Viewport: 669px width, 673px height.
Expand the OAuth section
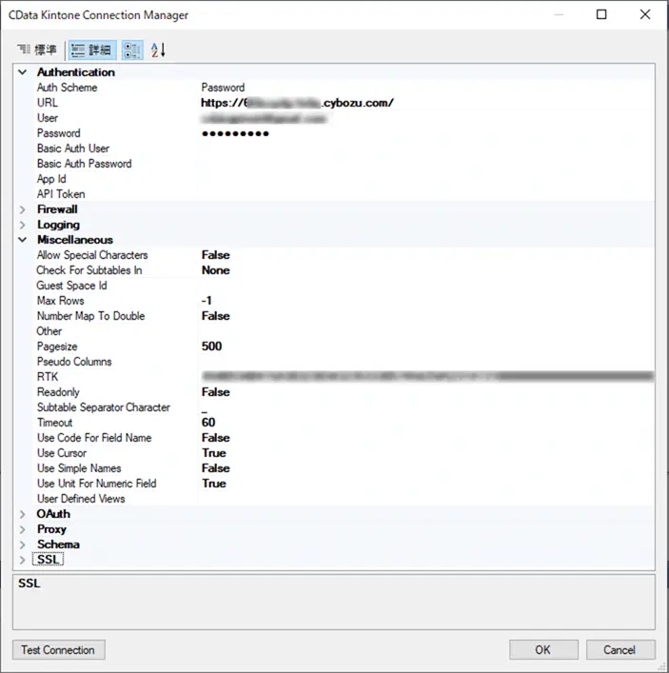[x=22, y=514]
